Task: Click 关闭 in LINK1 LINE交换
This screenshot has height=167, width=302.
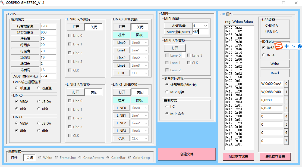Action: coord(140,92)
